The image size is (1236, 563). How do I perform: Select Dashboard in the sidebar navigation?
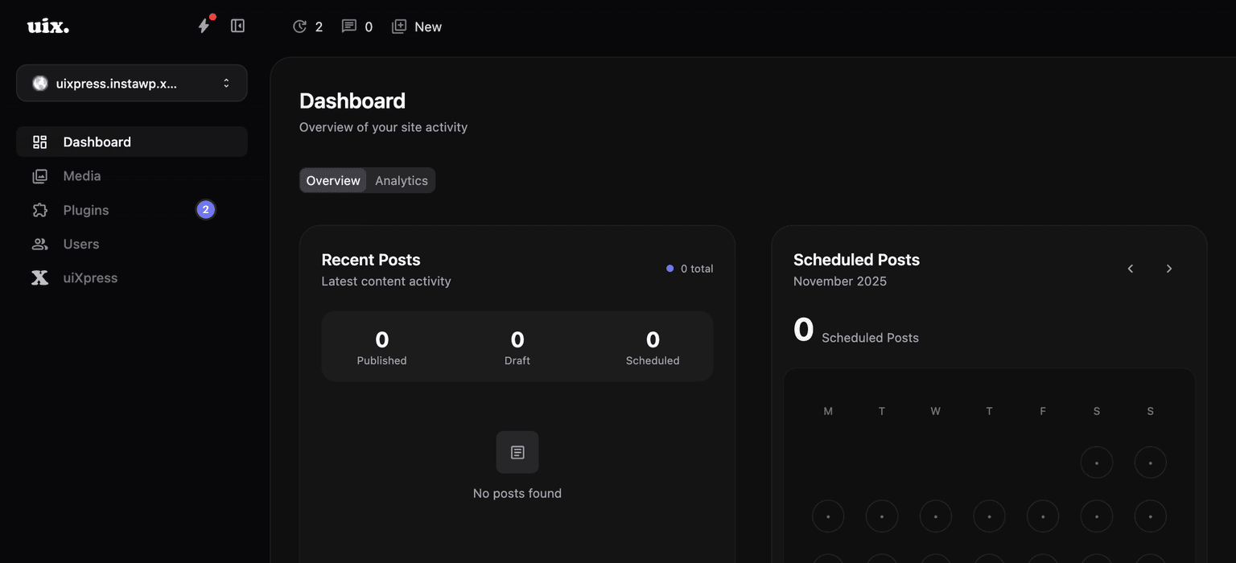[x=97, y=142]
